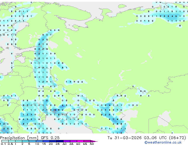Pick the 20–25 mm dark blue swatch
This screenshot has width=188, height=145.
tap(53, 141)
